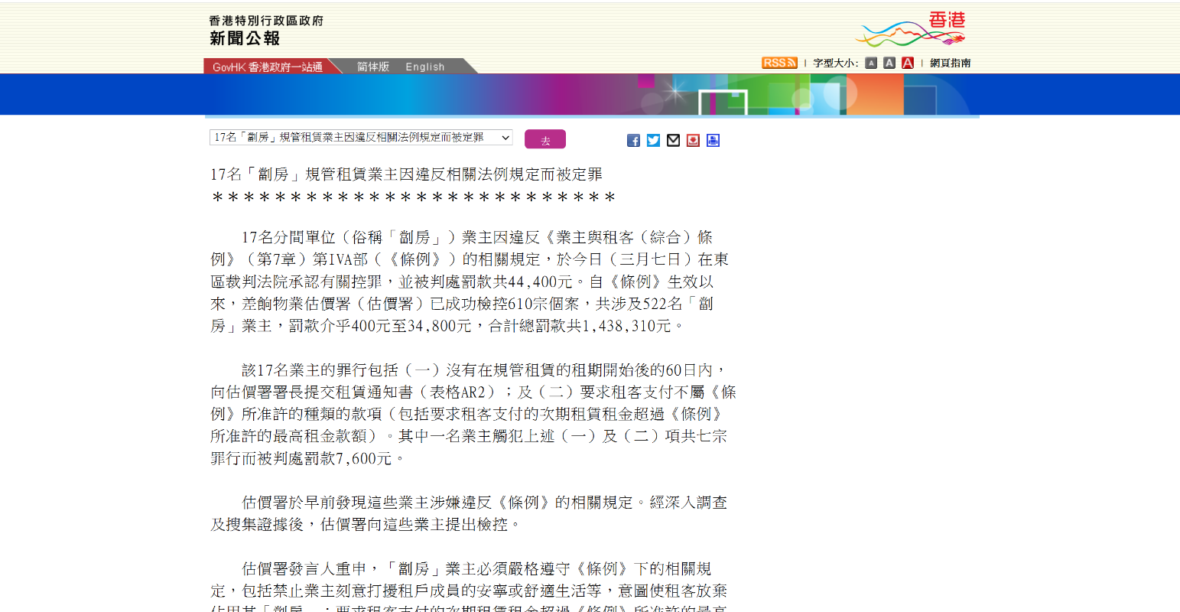Open the orange RSS feed icon

(x=779, y=63)
